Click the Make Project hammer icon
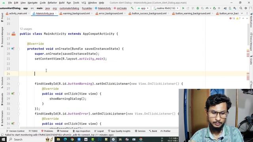This screenshot has width=253, height=142. tap(132, 8)
